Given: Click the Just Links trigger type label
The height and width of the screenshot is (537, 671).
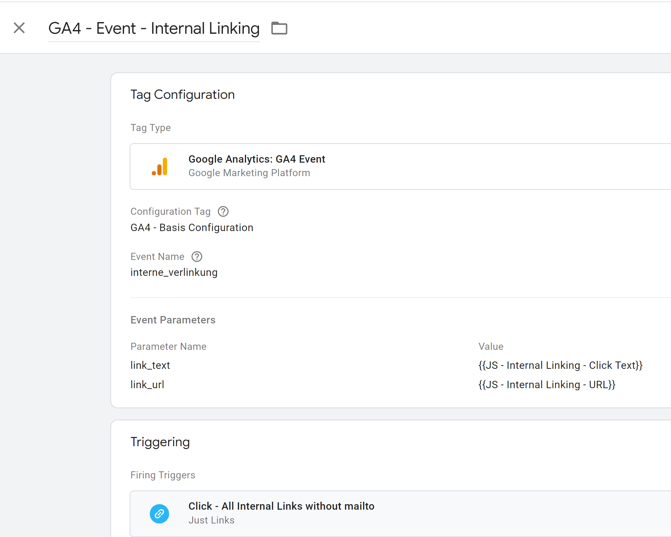Looking at the screenshot, I should 211,520.
